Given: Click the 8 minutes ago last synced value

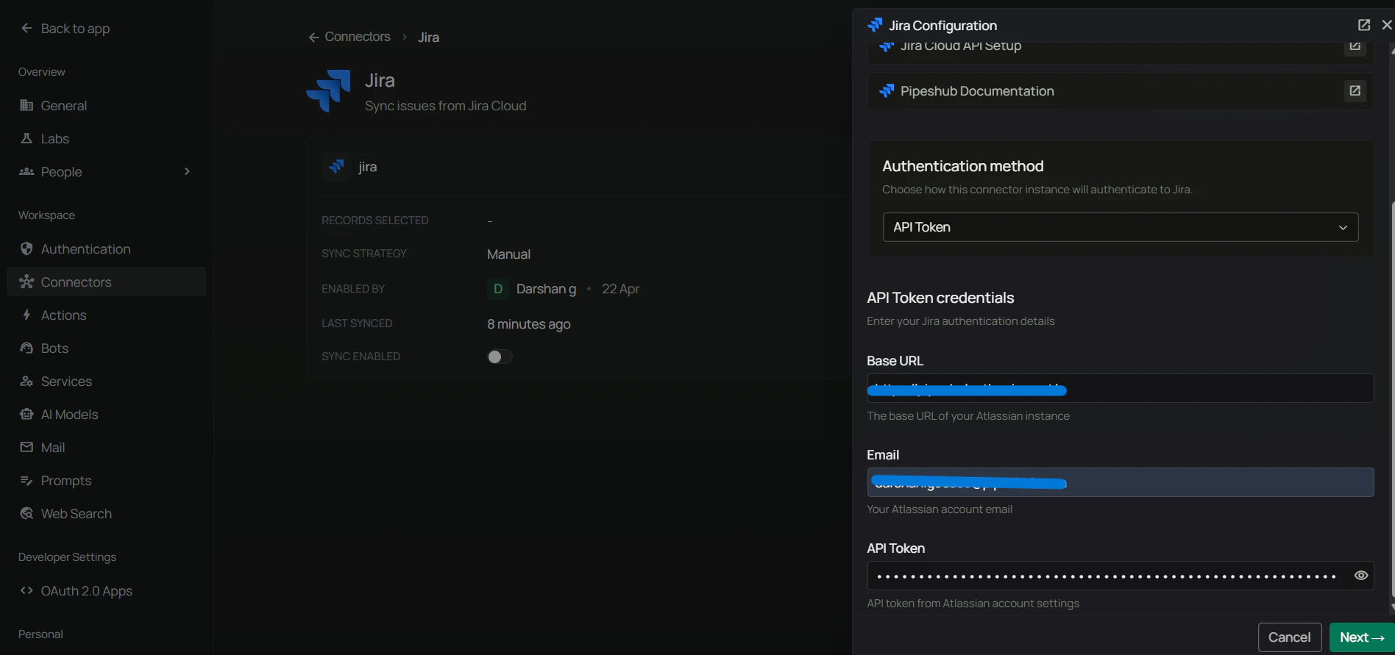Looking at the screenshot, I should click(528, 324).
